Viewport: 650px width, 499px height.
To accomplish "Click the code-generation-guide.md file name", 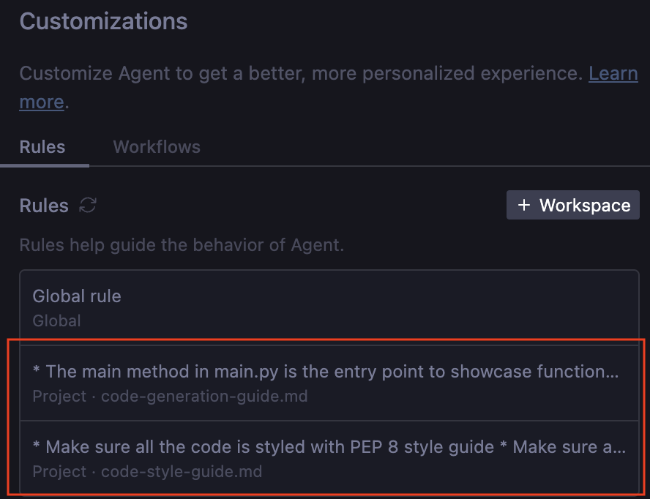I will (204, 397).
